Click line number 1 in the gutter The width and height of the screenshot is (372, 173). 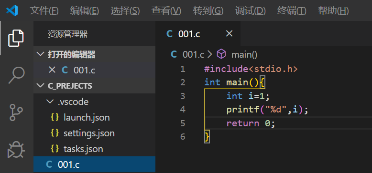tap(183, 69)
